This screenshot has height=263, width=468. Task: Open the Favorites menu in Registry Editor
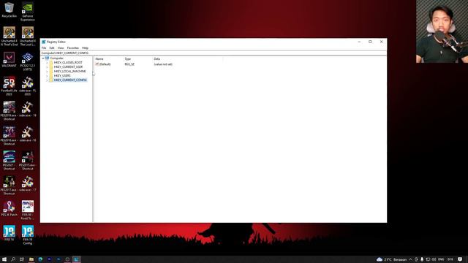point(73,47)
